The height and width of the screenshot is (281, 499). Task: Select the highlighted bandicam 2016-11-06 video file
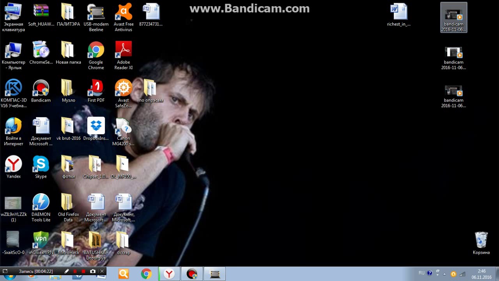pyautogui.click(x=453, y=18)
